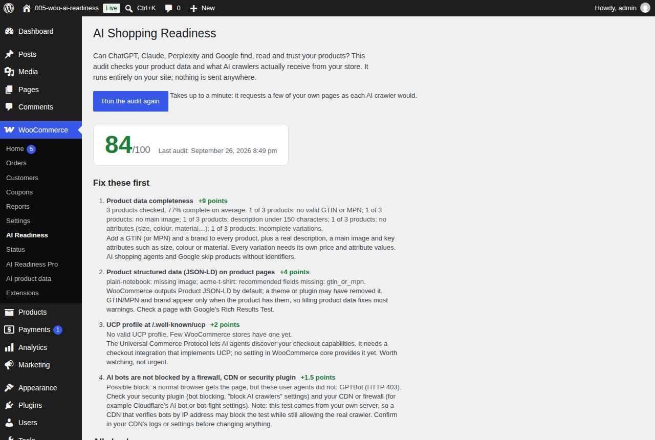This screenshot has width=655, height=440.
Task: Click the 005-woo-ai-readiness site name
Action: tap(67, 8)
